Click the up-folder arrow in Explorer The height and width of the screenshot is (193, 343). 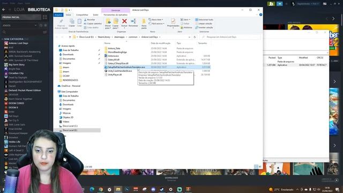(70, 37)
